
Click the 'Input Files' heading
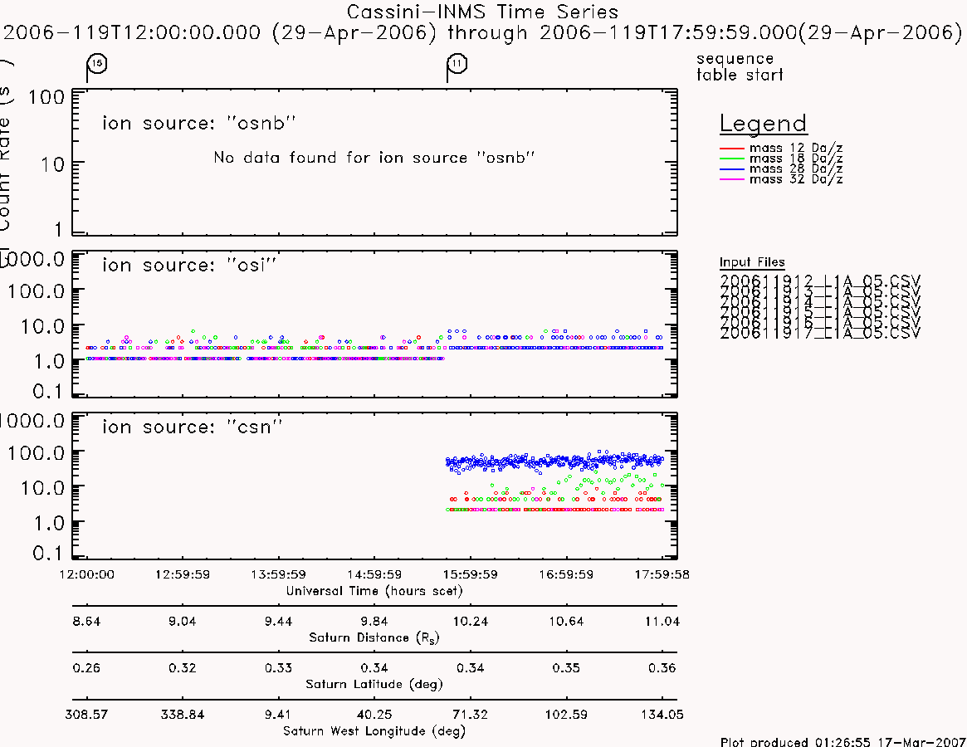[x=752, y=262]
